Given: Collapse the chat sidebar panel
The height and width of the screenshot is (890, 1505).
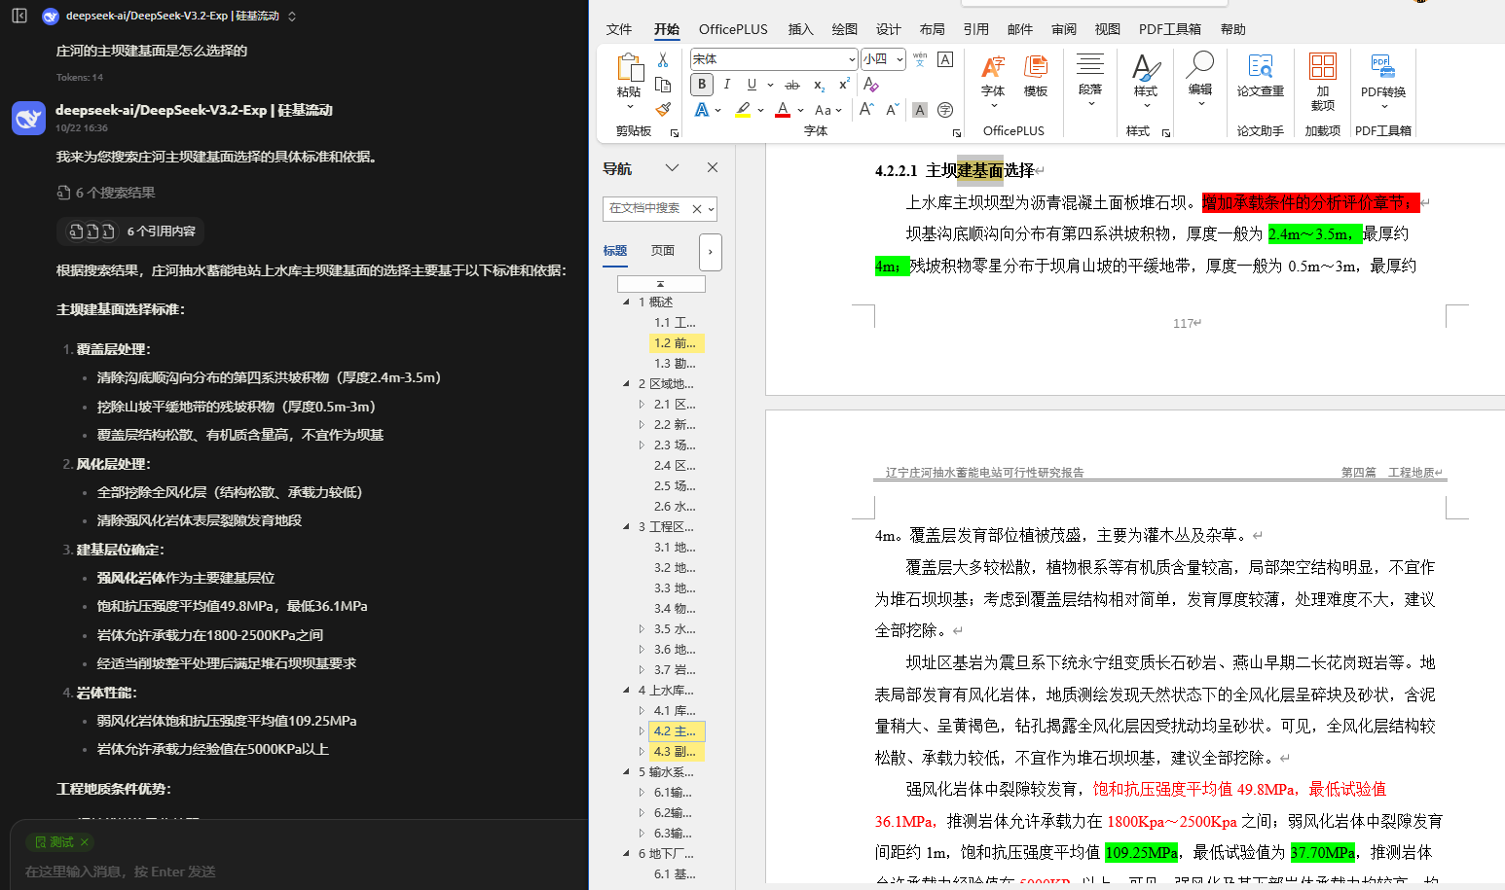Looking at the screenshot, I should pos(19,16).
